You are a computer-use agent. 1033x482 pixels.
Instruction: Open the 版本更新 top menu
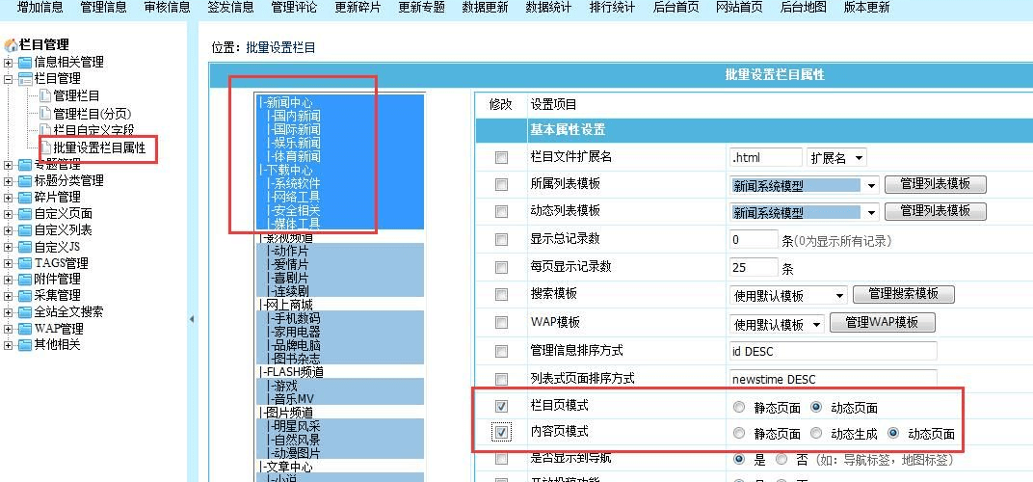click(x=866, y=8)
